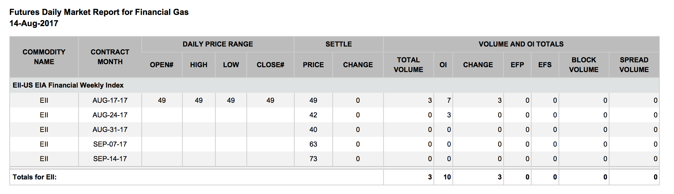Image resolution: width=674 pixels, height=194 pixels.
Task: Select the HIGH column header
Action: coord(199,65)
